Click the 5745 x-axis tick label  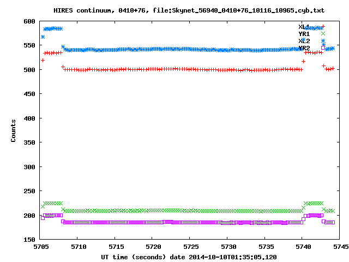click(x=341, y=247)
